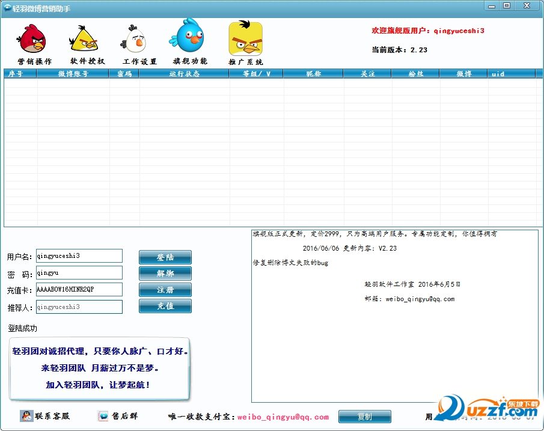Click the 注册 button
The image size is (544, 431).
pos(165,290)
